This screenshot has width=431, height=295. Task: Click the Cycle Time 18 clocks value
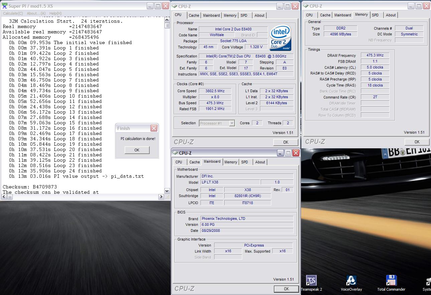click(x=375, y=85)
